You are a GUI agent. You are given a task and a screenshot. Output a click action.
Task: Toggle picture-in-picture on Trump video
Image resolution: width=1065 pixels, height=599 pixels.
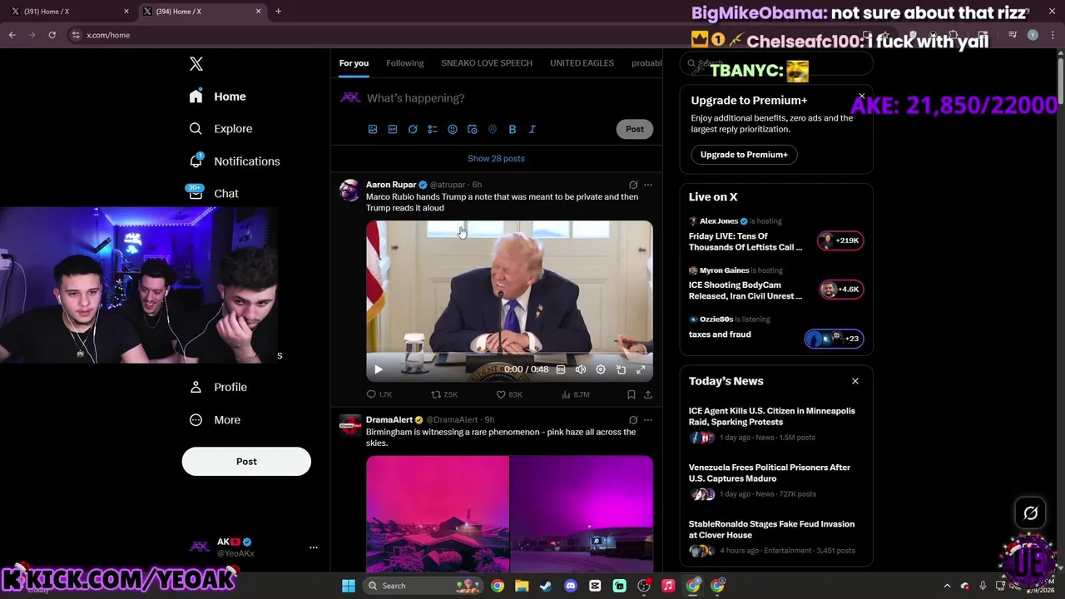[621, 369]
